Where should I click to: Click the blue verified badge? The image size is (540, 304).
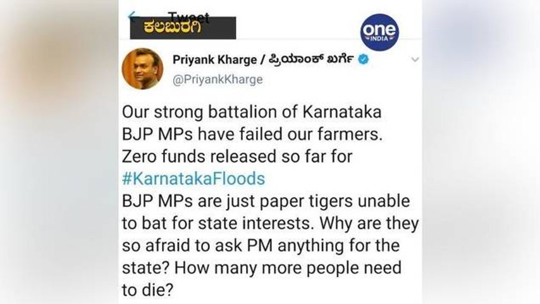[x=364, y=60]
